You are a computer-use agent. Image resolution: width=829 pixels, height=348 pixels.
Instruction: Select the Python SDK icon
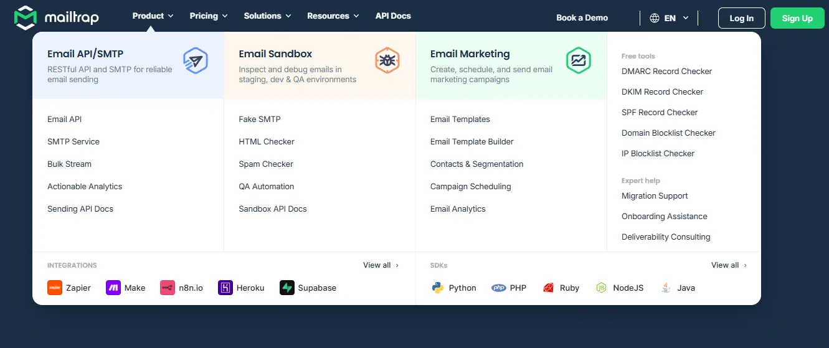click(437, 288)
